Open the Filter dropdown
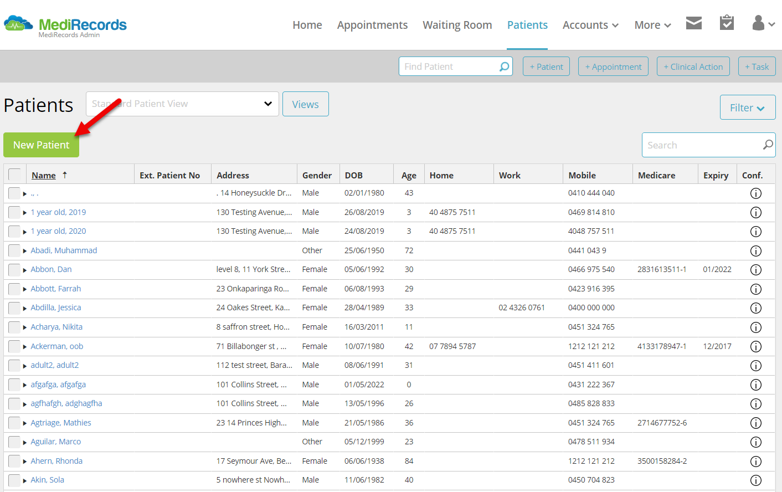 [x=748, y=107]
